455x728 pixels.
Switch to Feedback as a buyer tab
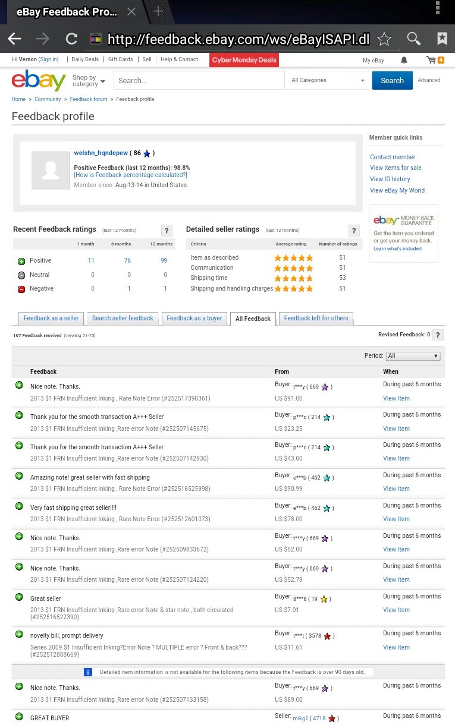point(194,319)
